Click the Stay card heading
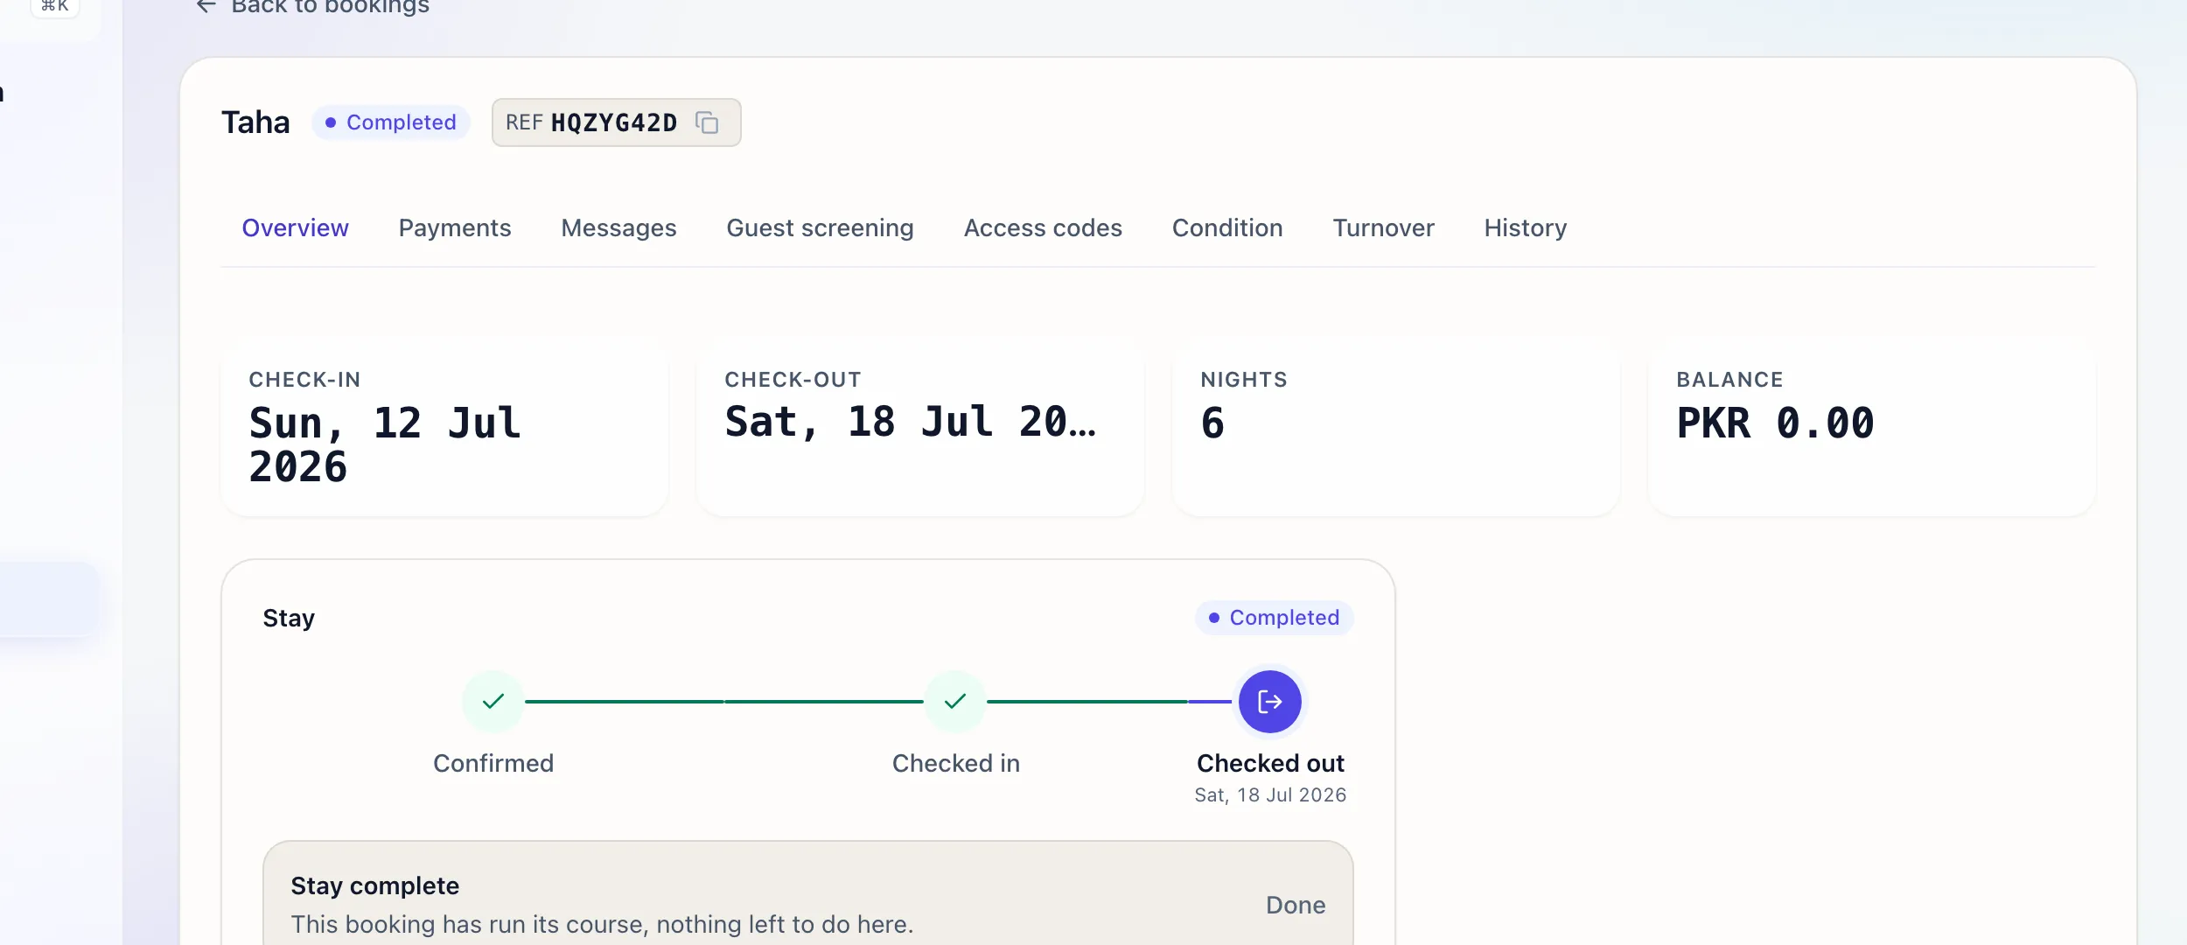This screenshot has width=2187, height=945. pyautogui.click(x=289, y=618)
